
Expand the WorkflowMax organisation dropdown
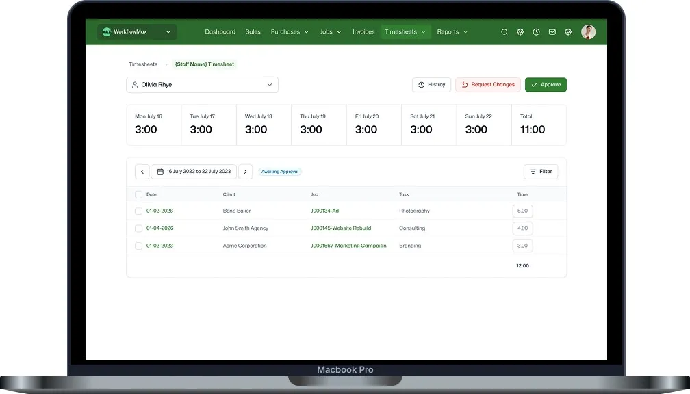coord(168,31)
